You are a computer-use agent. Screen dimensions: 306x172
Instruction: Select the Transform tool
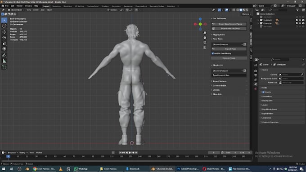pos(4,49)
